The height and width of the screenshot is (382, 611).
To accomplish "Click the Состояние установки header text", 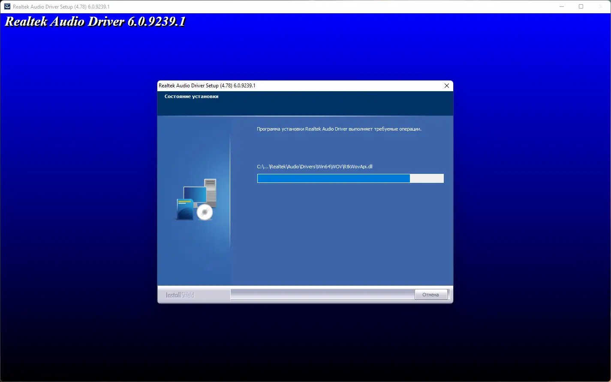I will pos(191,97).
